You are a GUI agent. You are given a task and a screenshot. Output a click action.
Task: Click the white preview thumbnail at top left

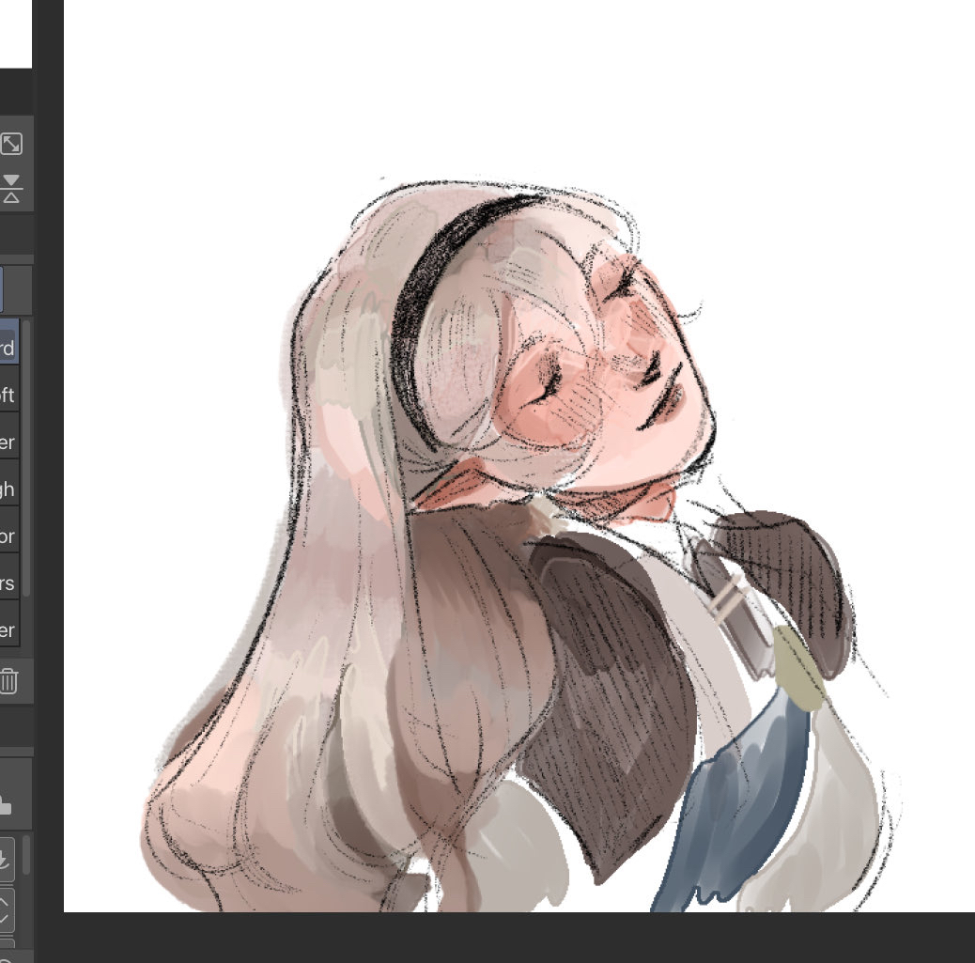pos(15,34)
